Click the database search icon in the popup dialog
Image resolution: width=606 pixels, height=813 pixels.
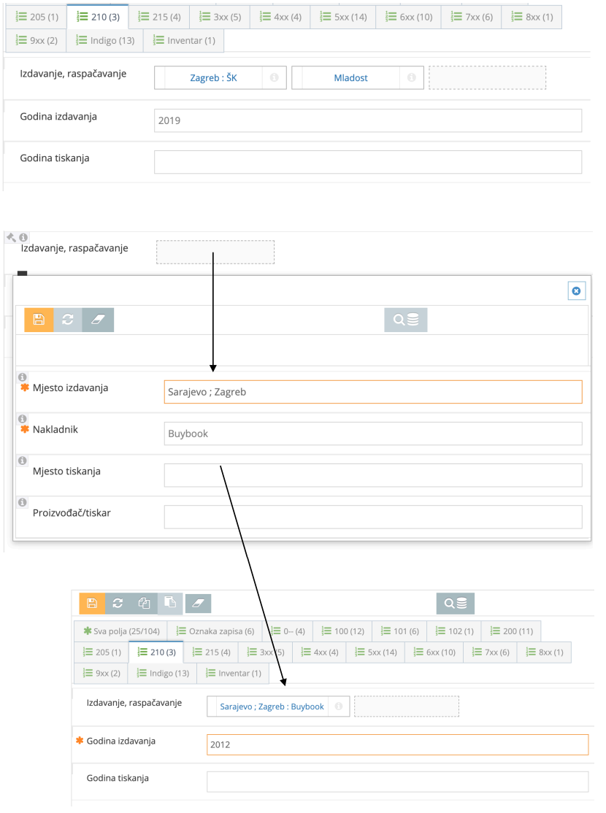[x=406, y=320]
